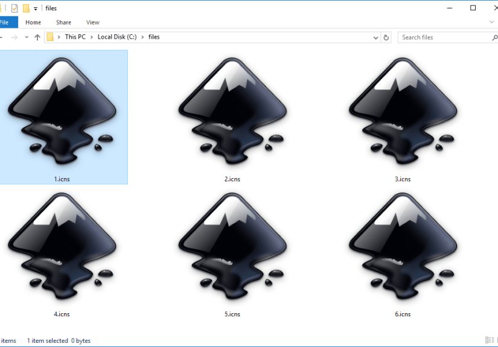Refresh the files folder
The height and width of the screenshot is (347, 498).
pyautogui.click(x=386, y=37)
